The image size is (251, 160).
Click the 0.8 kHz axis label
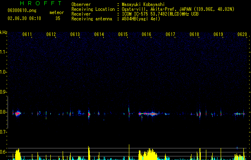pos(3,112)
